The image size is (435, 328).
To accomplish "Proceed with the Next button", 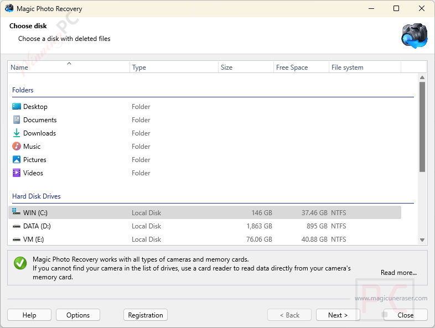I will (x=338, y=315).
